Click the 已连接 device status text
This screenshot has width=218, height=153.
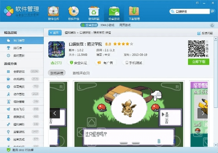point(29,150)
